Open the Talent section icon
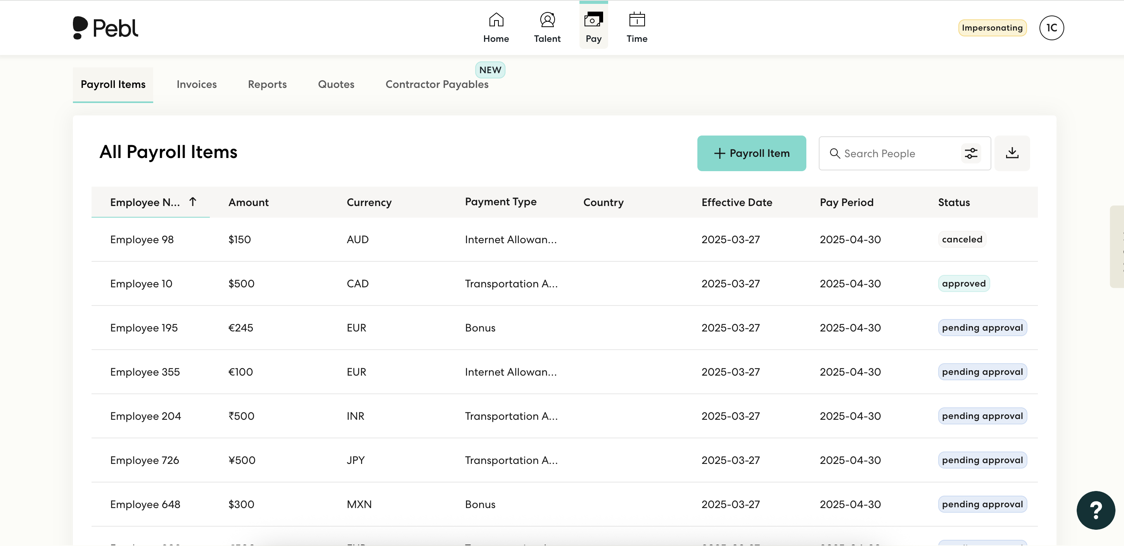 tap(547, 20)
